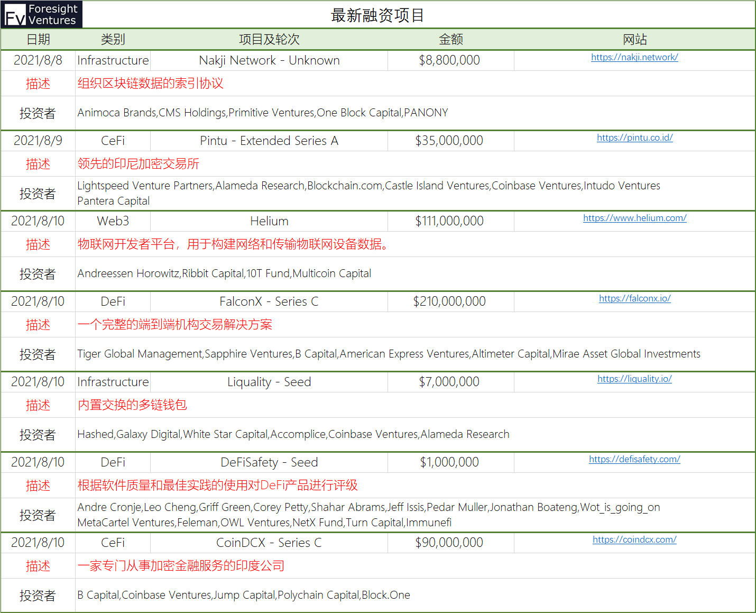Click the 项目及轮次 column header

(269, 40)
